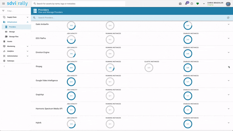Click the CHRIS BRAEHLER username

point(215,3)
